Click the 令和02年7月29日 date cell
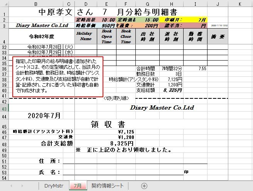 pyautogui.click(x=36, y=52)
